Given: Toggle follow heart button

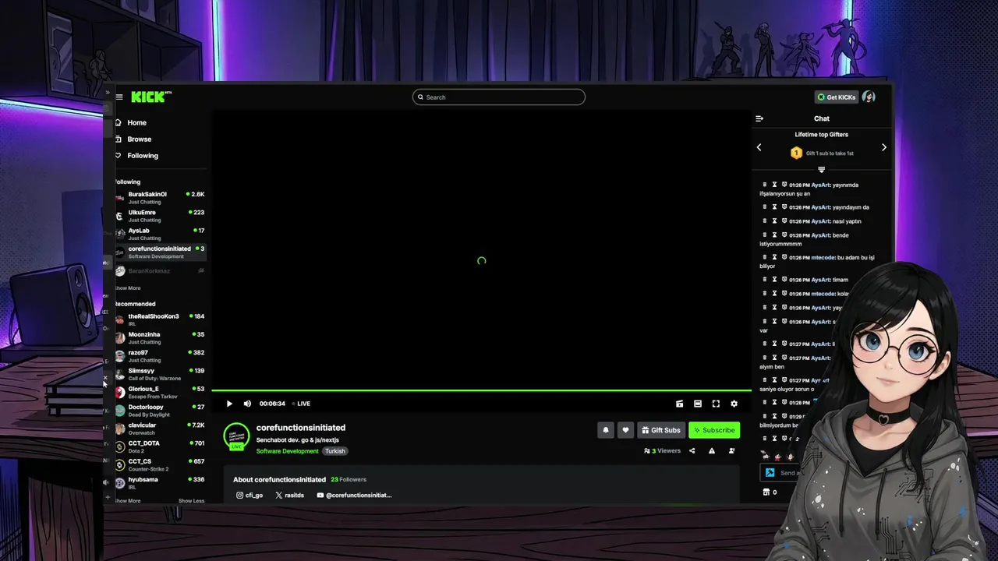Looking at the screenshot, I should (625, 430).
